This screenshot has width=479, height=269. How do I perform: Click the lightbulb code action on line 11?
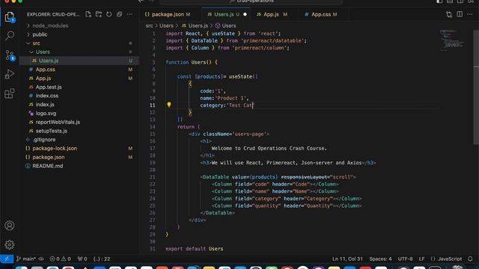tap(169, 105)
